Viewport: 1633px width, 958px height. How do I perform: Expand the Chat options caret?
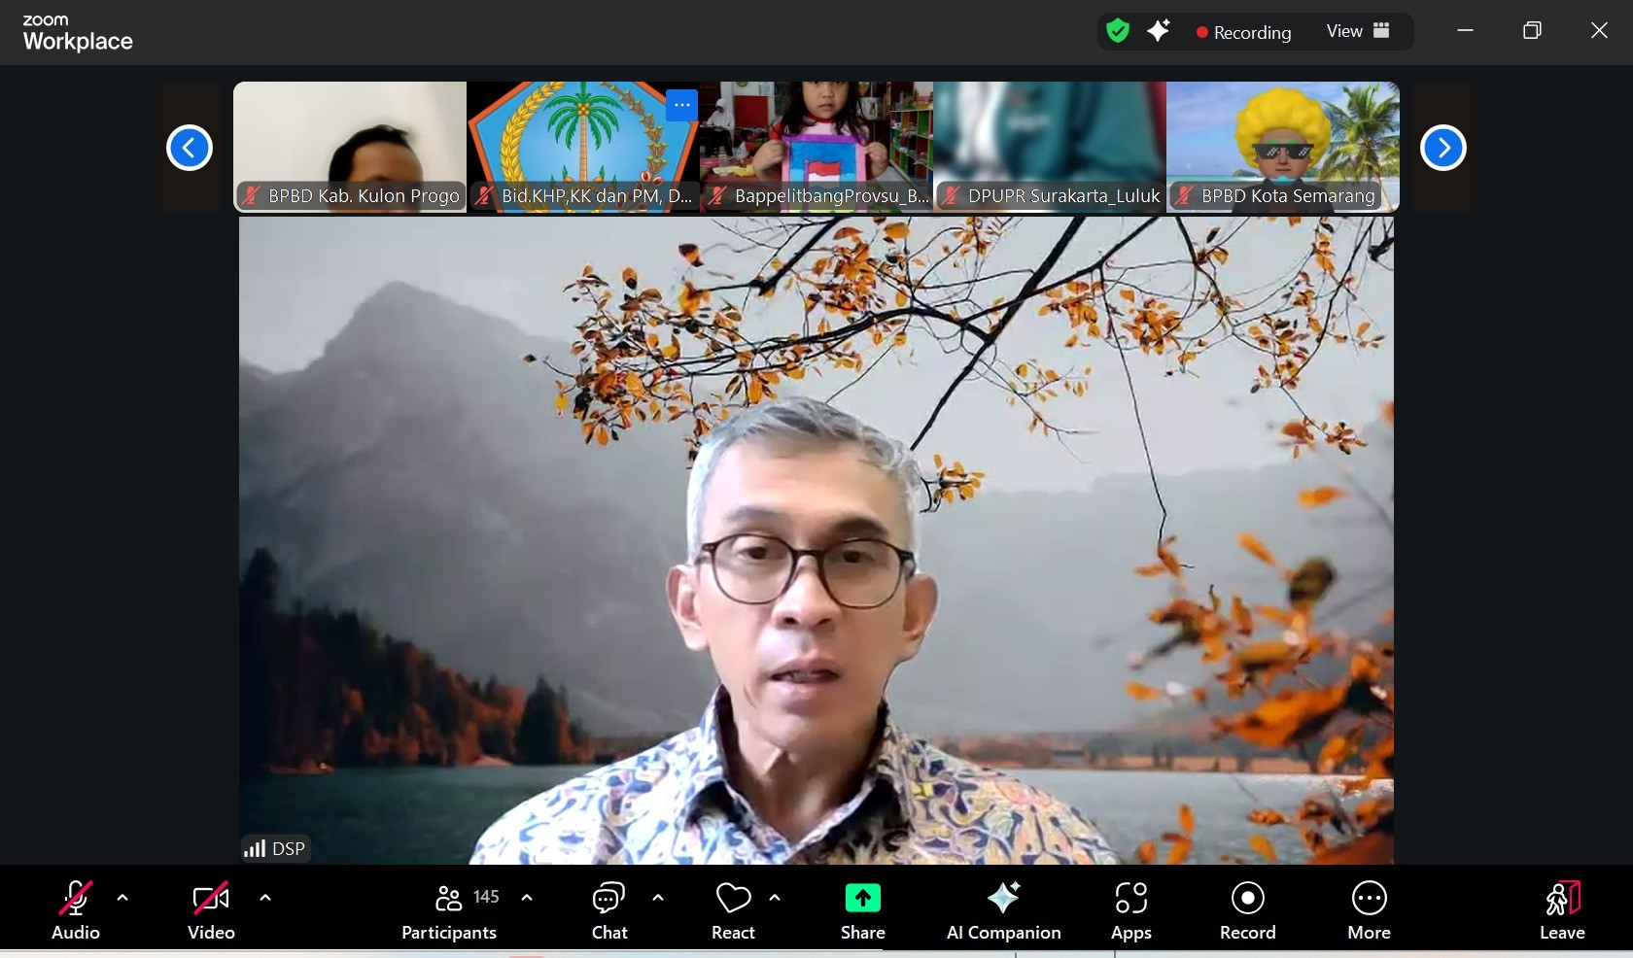658,898
